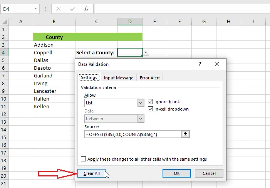Click the Lancaster cell
The width and height of the screenshot is (270, 188).
[54, 91]
